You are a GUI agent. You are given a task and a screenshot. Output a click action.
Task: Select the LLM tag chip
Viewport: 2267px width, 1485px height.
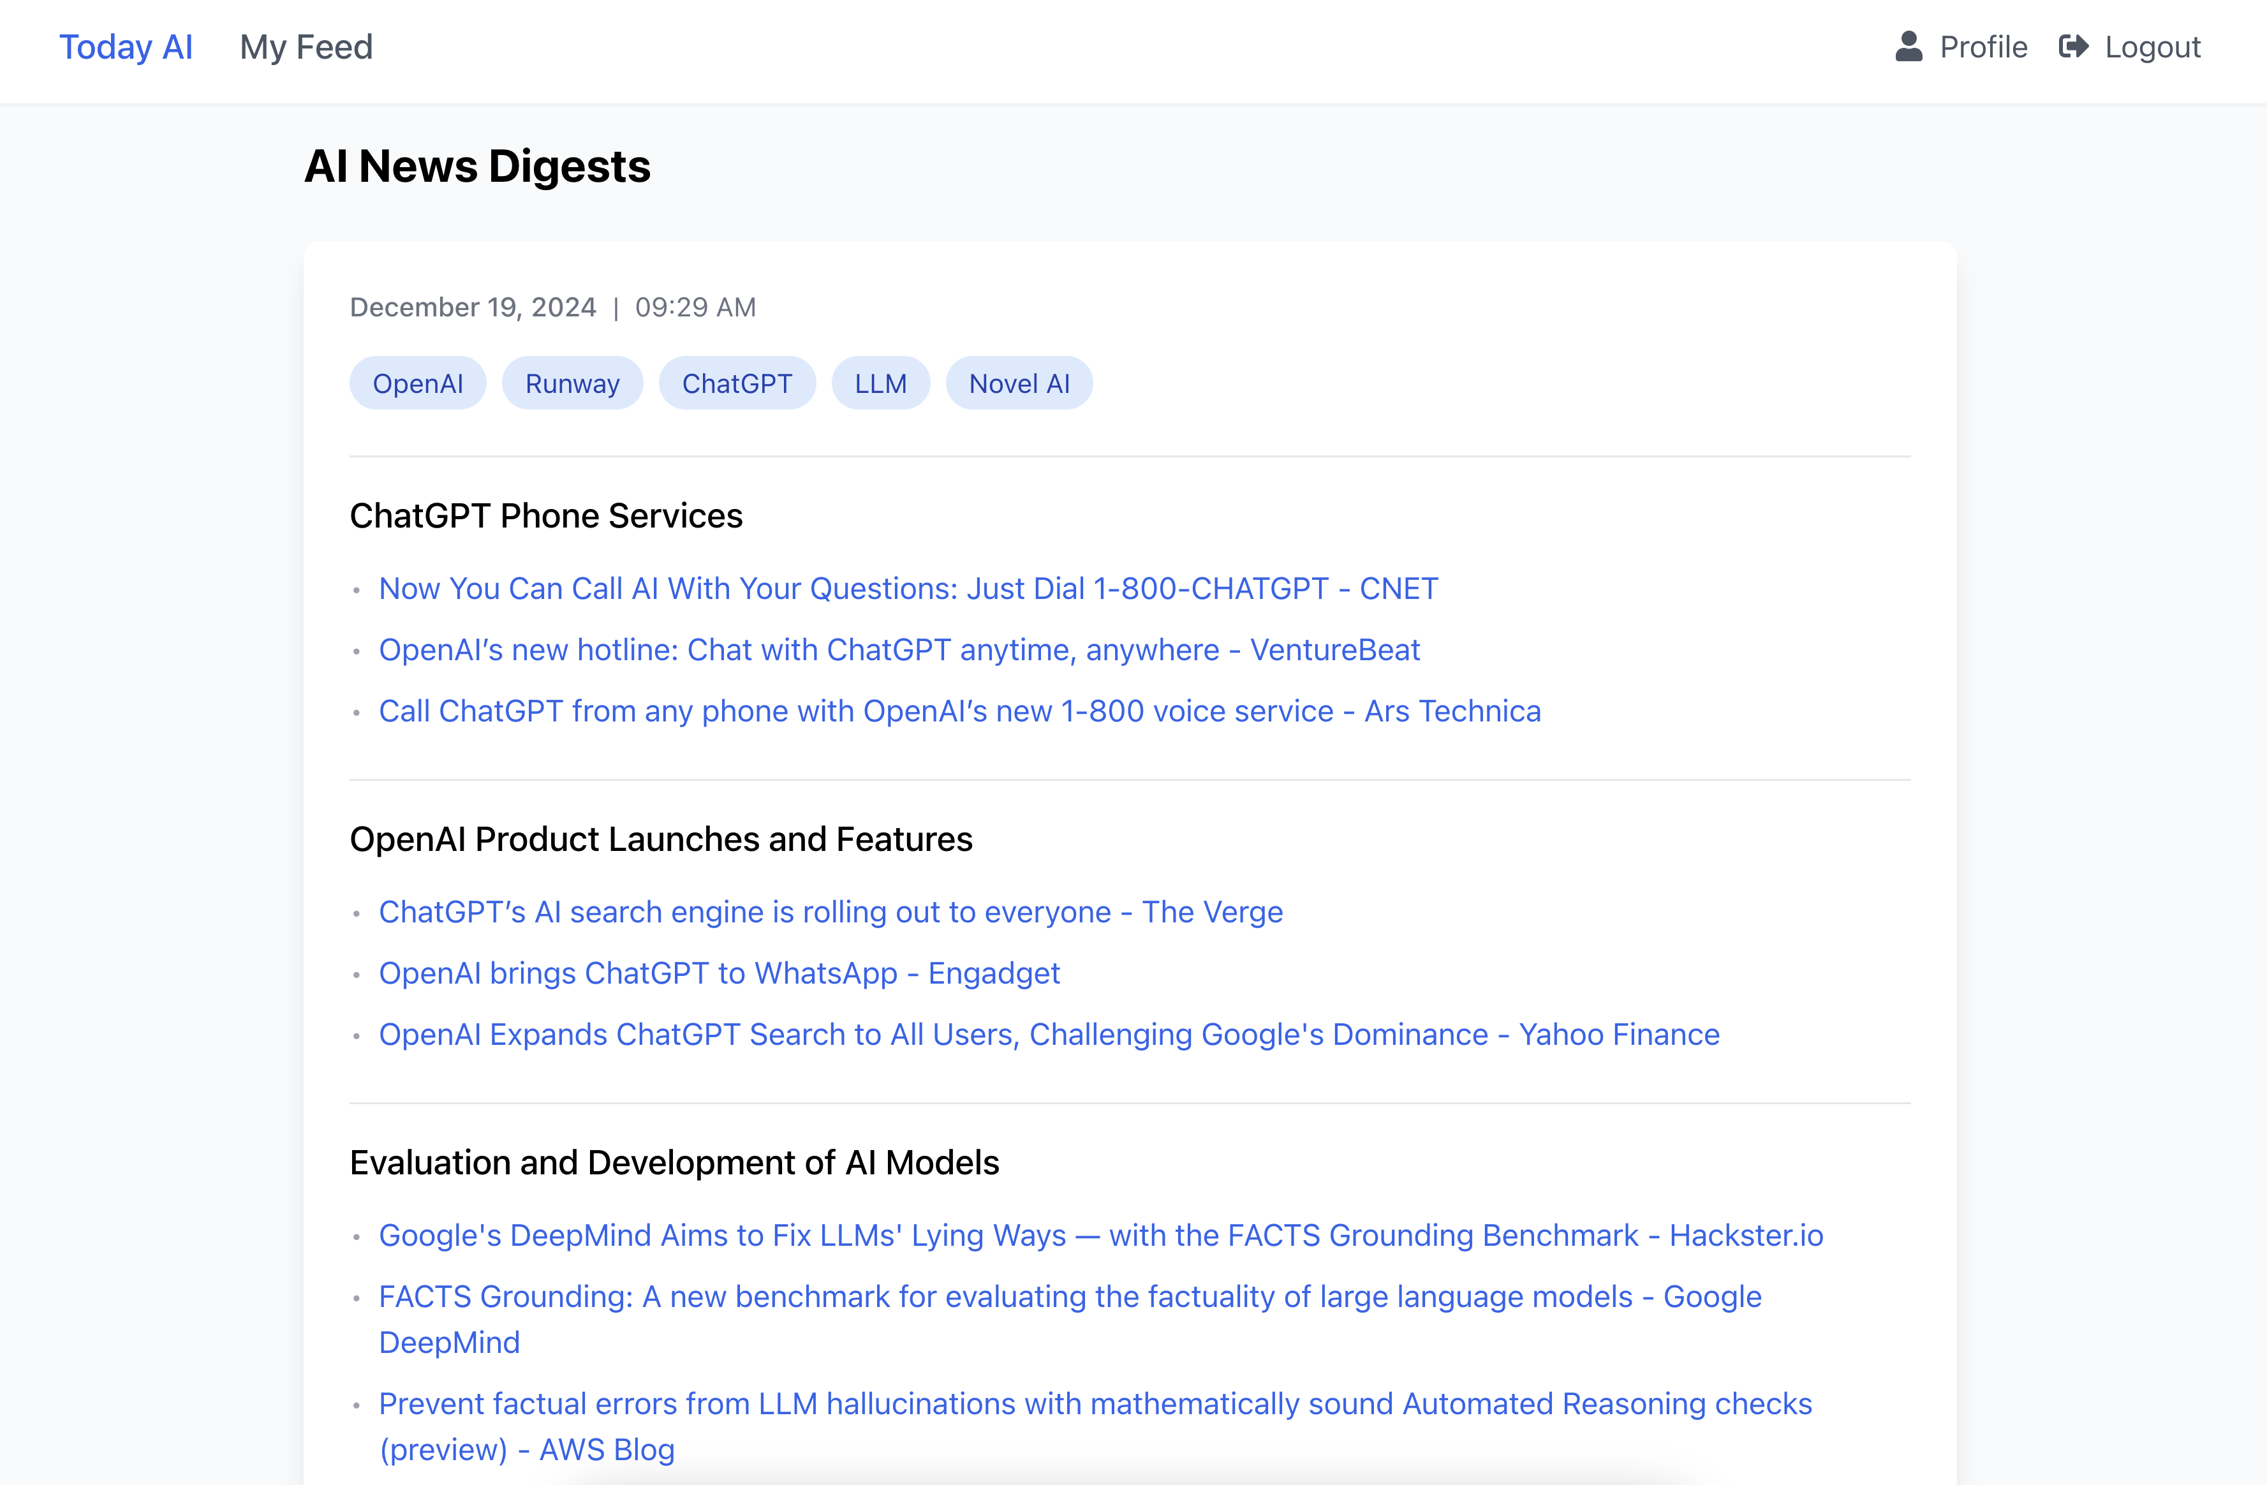pos(879,384)
